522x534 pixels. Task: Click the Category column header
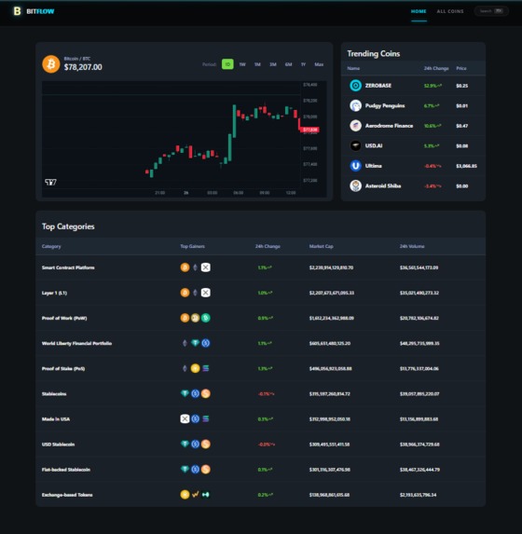(51, 246)
